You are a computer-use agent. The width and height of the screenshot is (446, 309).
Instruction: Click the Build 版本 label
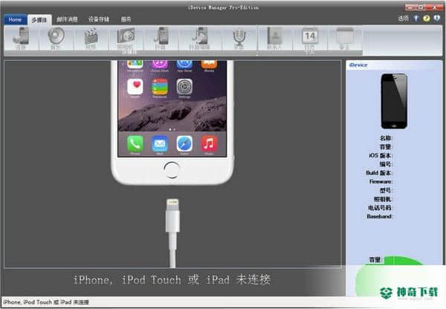point(379,173)
